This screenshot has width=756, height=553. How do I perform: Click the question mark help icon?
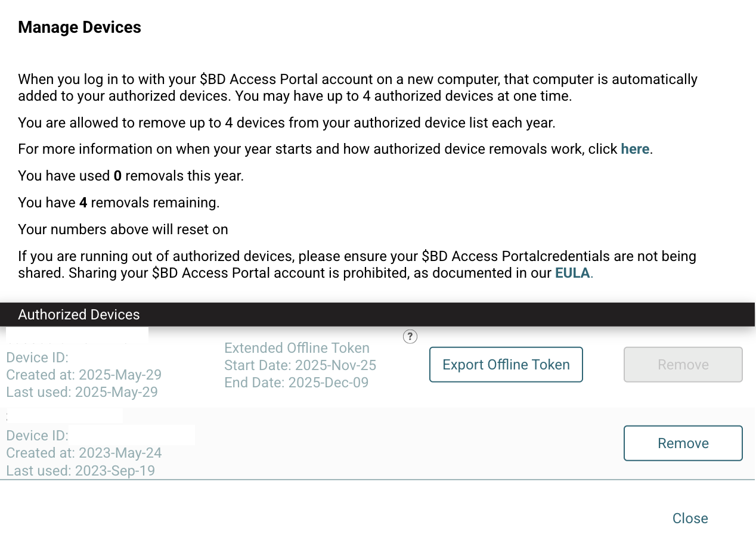[410, 337]
